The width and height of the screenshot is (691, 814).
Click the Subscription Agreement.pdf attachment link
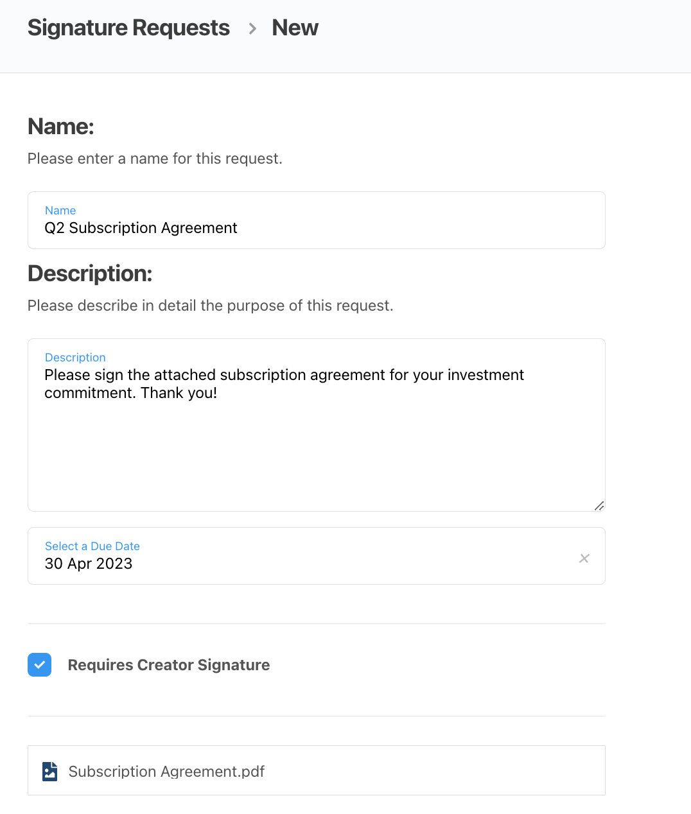pos(166,771)
